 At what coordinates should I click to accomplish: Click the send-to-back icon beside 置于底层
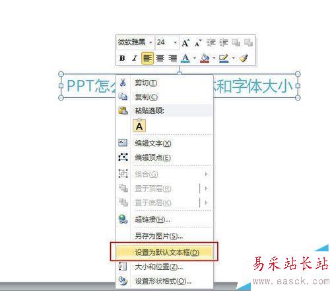[123, 202]
